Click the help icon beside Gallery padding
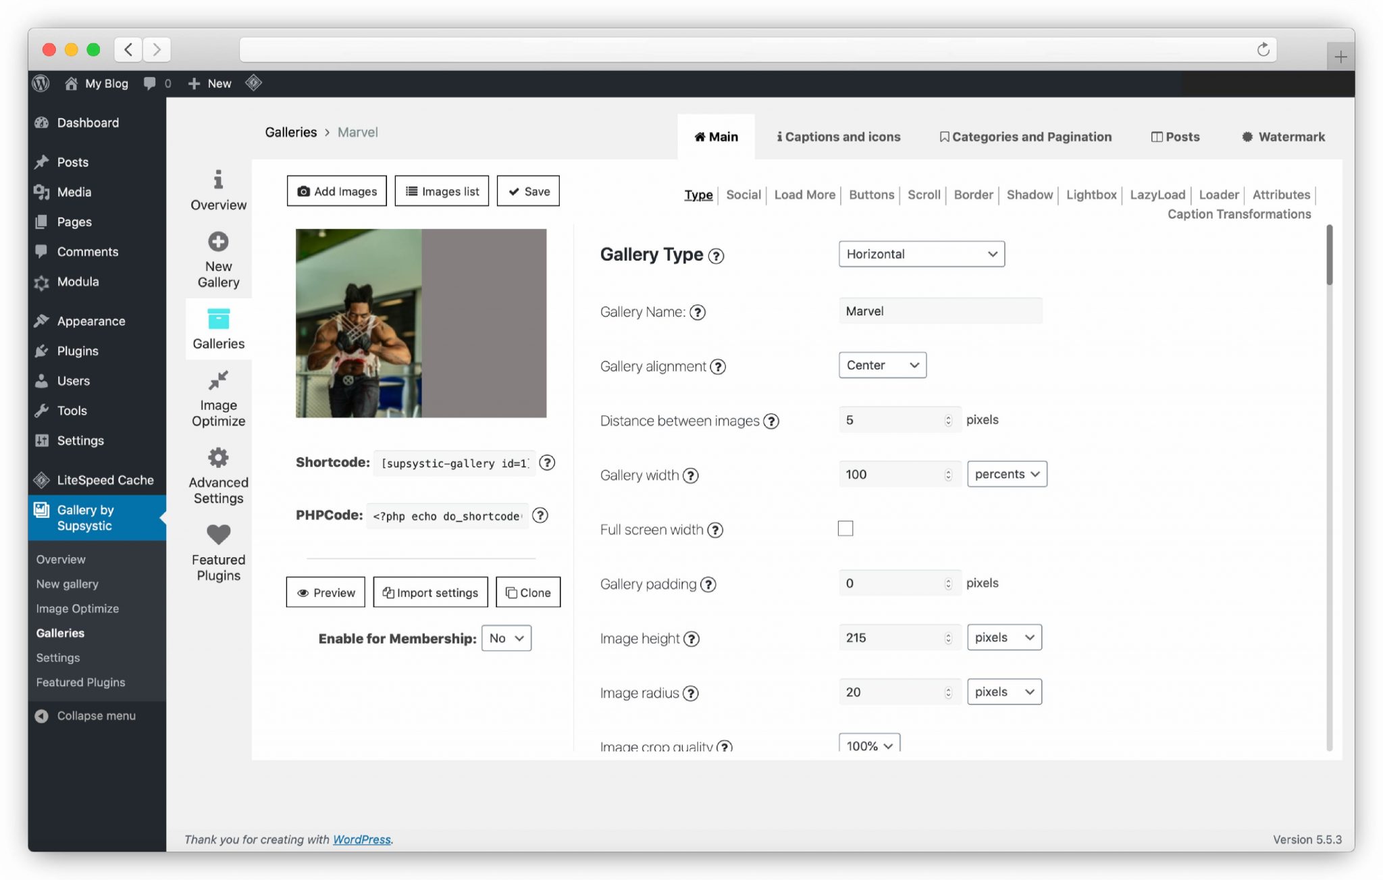The width and height of the screenshot is (1383, 880). (708, 585)
